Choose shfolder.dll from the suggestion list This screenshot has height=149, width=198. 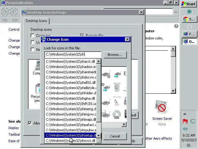click(71, 93)
